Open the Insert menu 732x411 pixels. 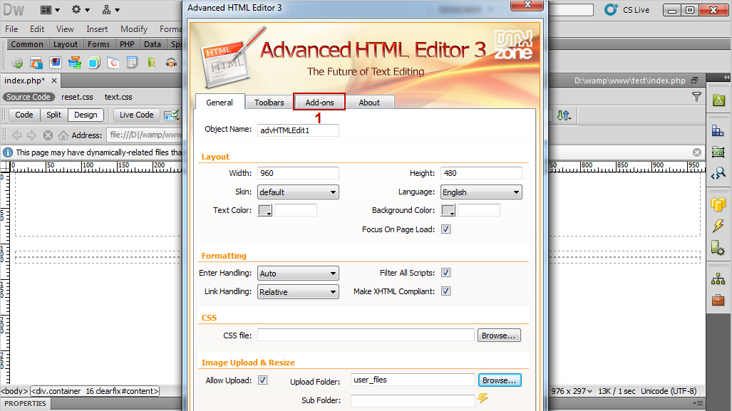[x=97, y=29]
